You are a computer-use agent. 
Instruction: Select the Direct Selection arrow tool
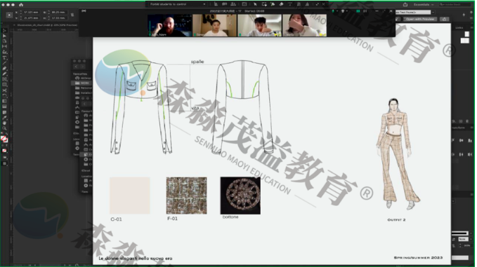tap(4, 36)
